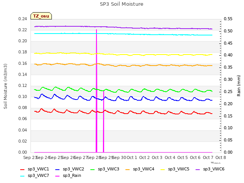Screen dimensions: 244x183
Task: Select the sp3_VWC5 legend entry
Action: [175, 169]
